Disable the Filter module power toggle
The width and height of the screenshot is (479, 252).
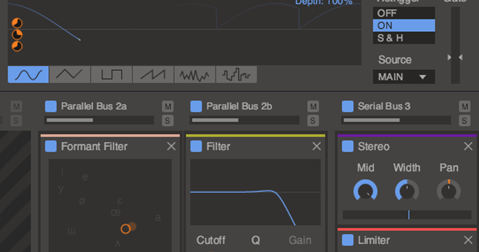(x=197, y=146)
